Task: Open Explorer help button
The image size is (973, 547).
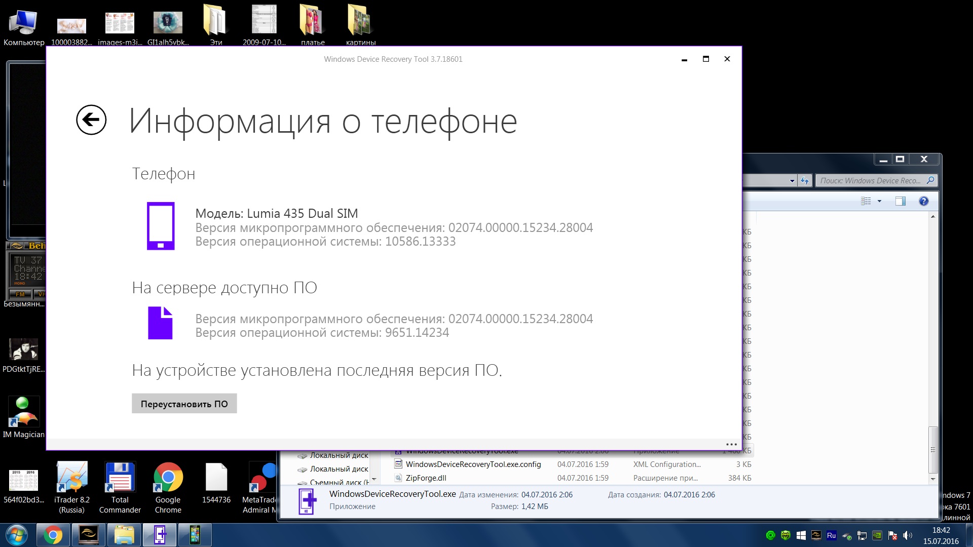Action: (x=924, y=201)
